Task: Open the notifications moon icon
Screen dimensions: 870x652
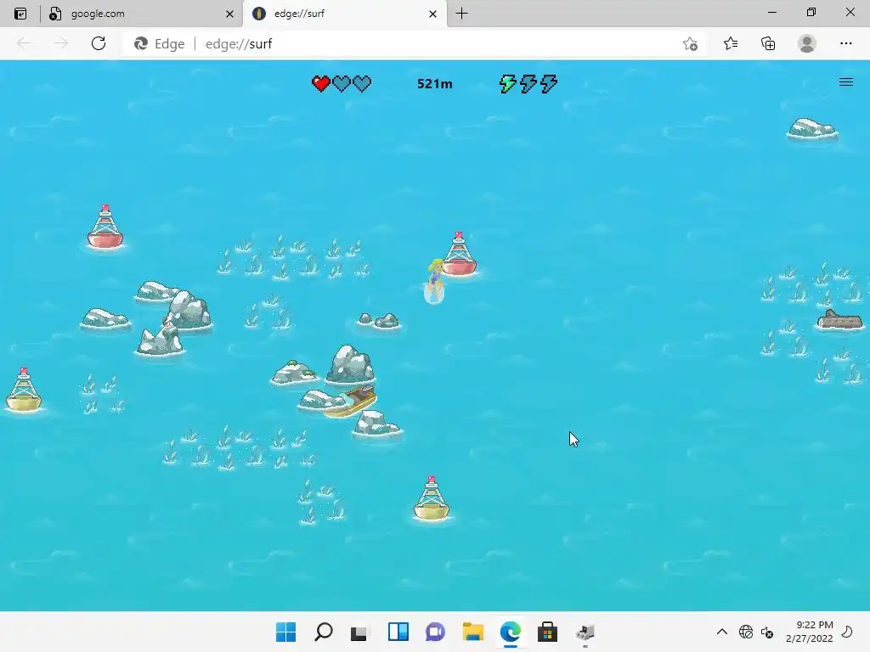Action: pyautogui.click(x=847, y=632)
